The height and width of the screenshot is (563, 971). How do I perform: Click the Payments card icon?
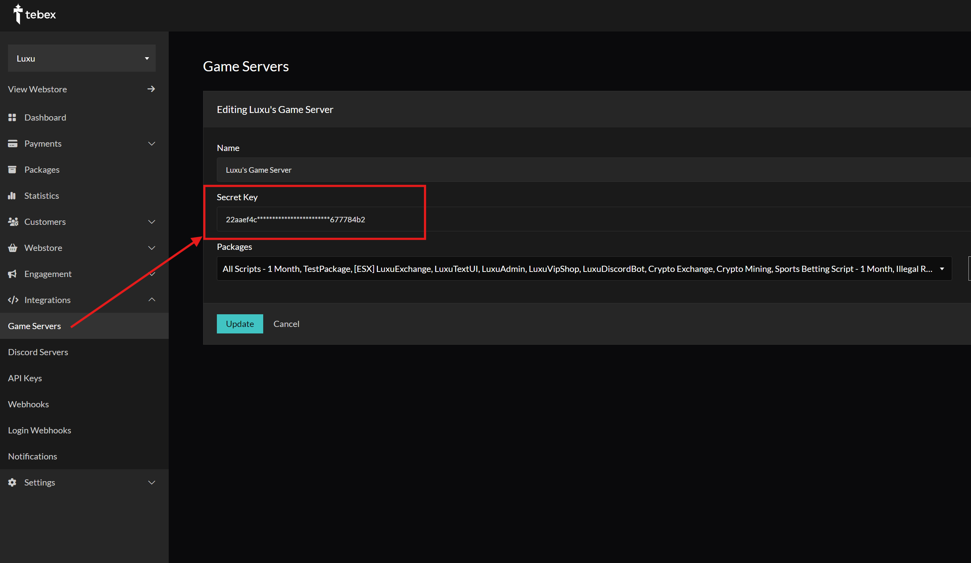[12, 144]
